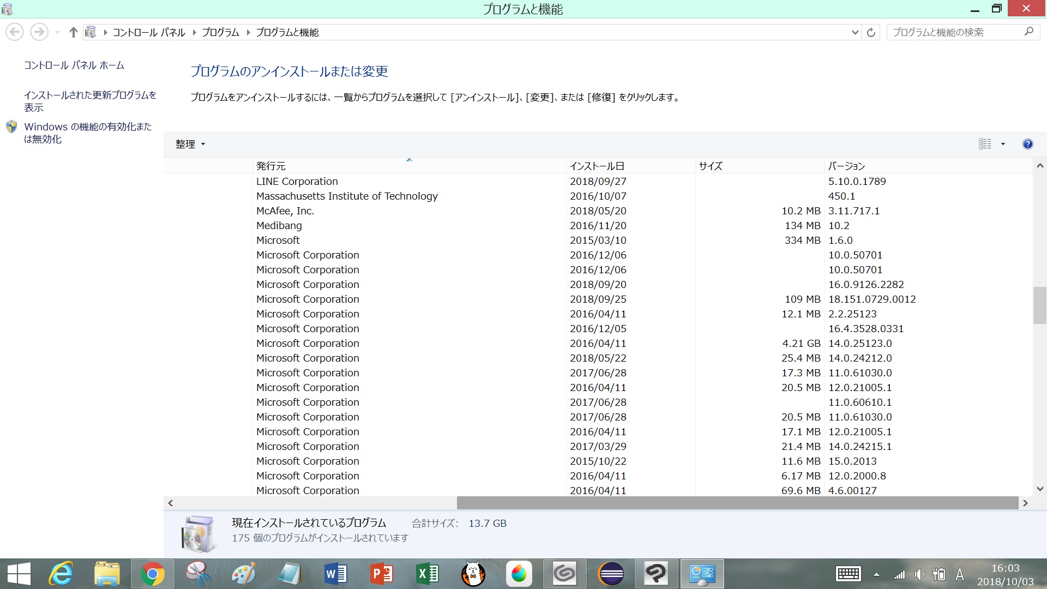Click the view mode list icon
The width and height of the screenshot is (1047, 589).
(985, 144)
